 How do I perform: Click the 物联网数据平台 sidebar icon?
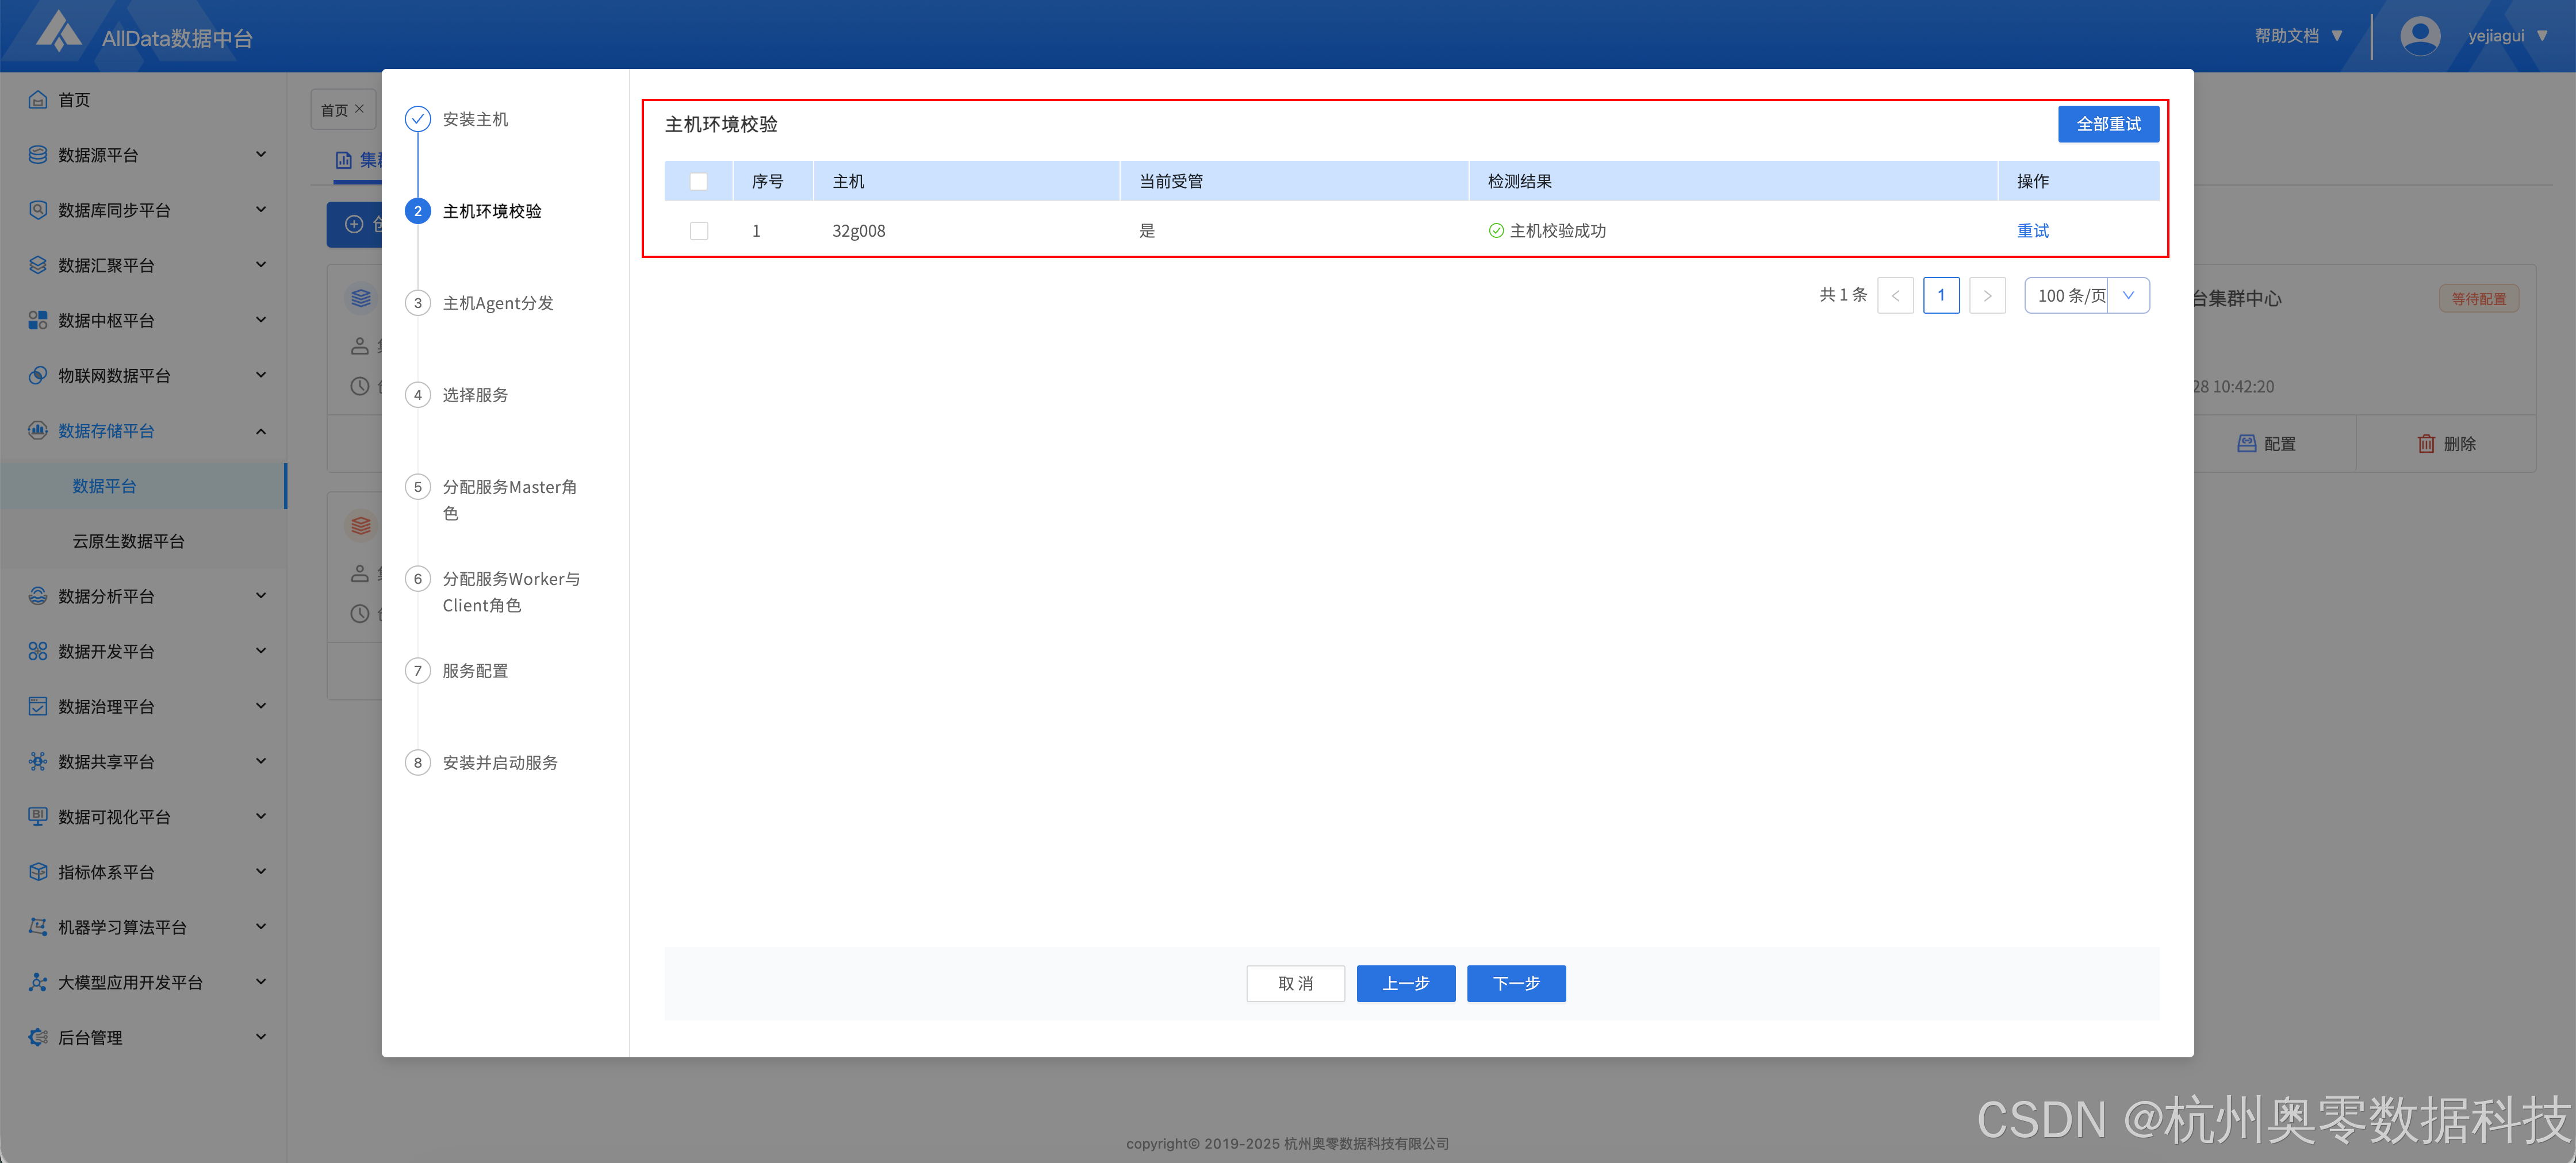(x=38, y=376)
